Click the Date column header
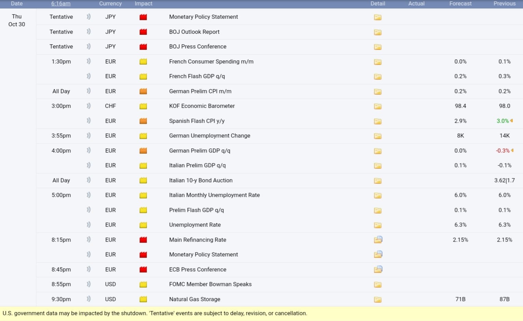 [x=17, y=3]
